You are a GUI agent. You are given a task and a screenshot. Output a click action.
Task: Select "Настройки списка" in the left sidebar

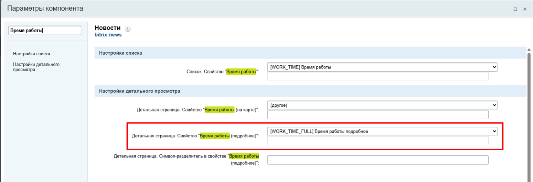tap(31, 54)
